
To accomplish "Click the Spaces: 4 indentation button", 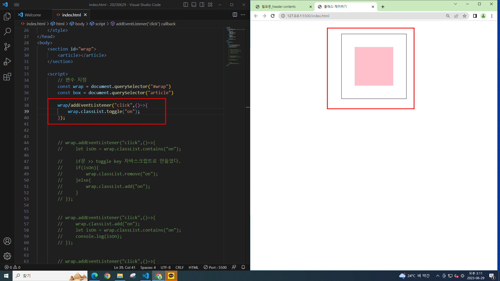I will (148, 267).
